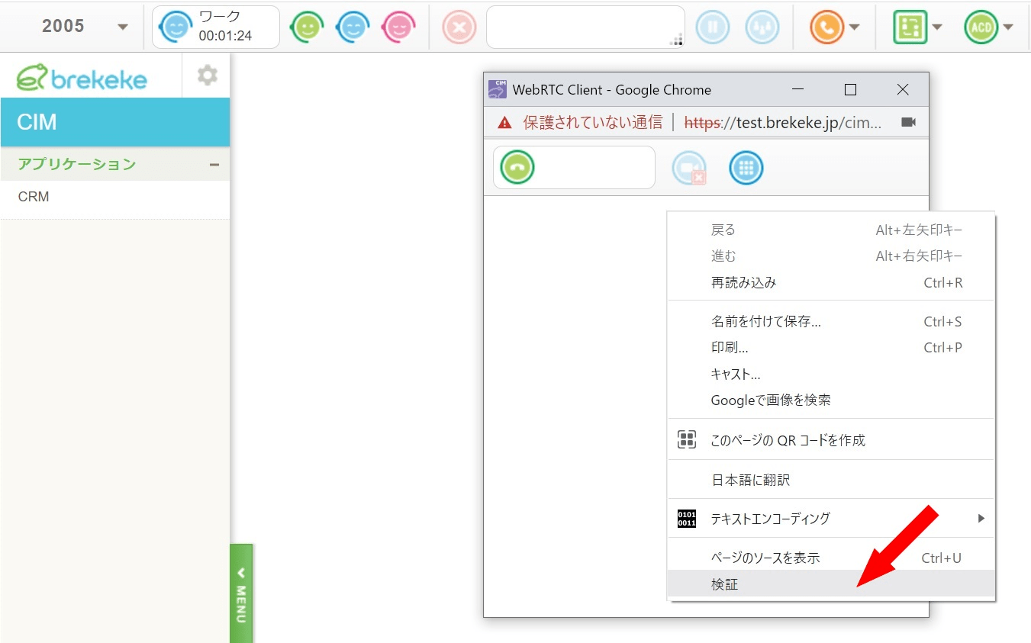Select the pink smiley status icon
1031x643 pixels.
click(398, 25)
